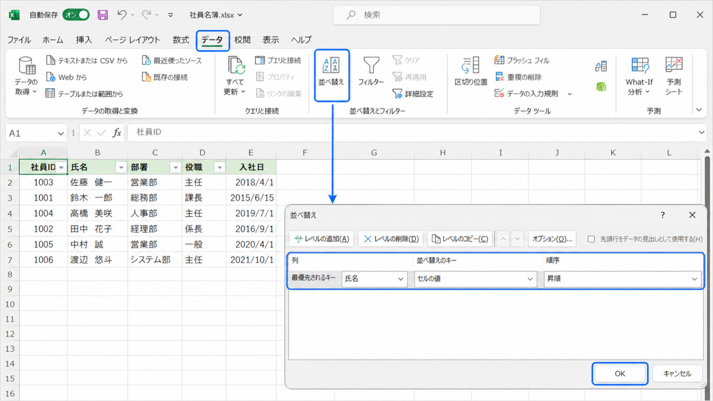Click フラッシュ フィル

click(522, 60)
